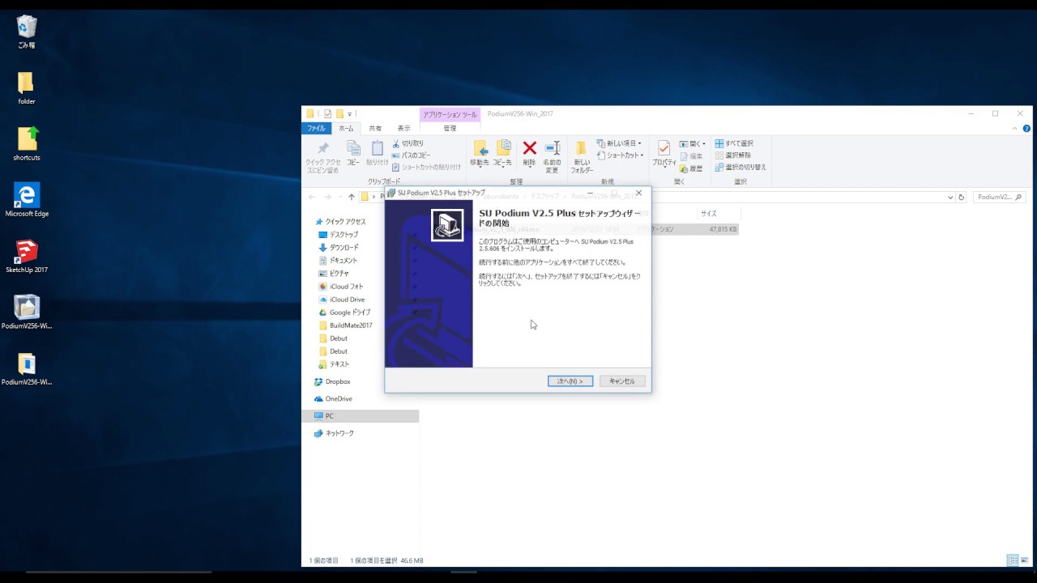Select ネットワーク in navigation pane

[x=334, y=433]
